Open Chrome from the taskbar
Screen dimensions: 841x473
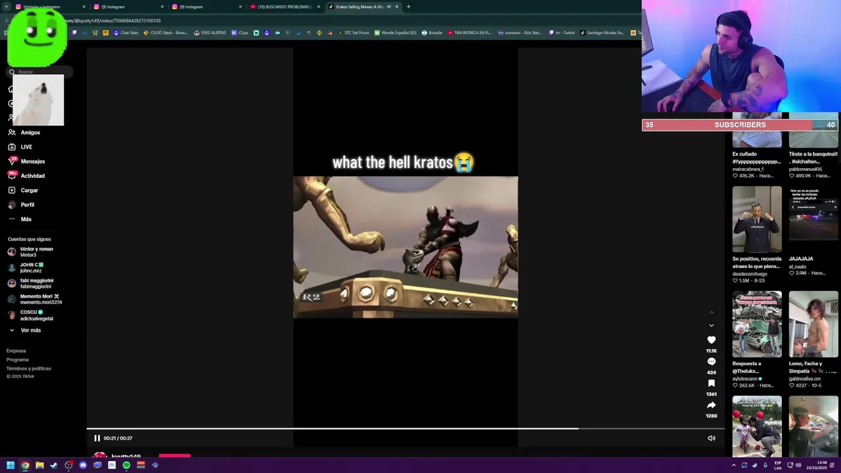point(25,465)
